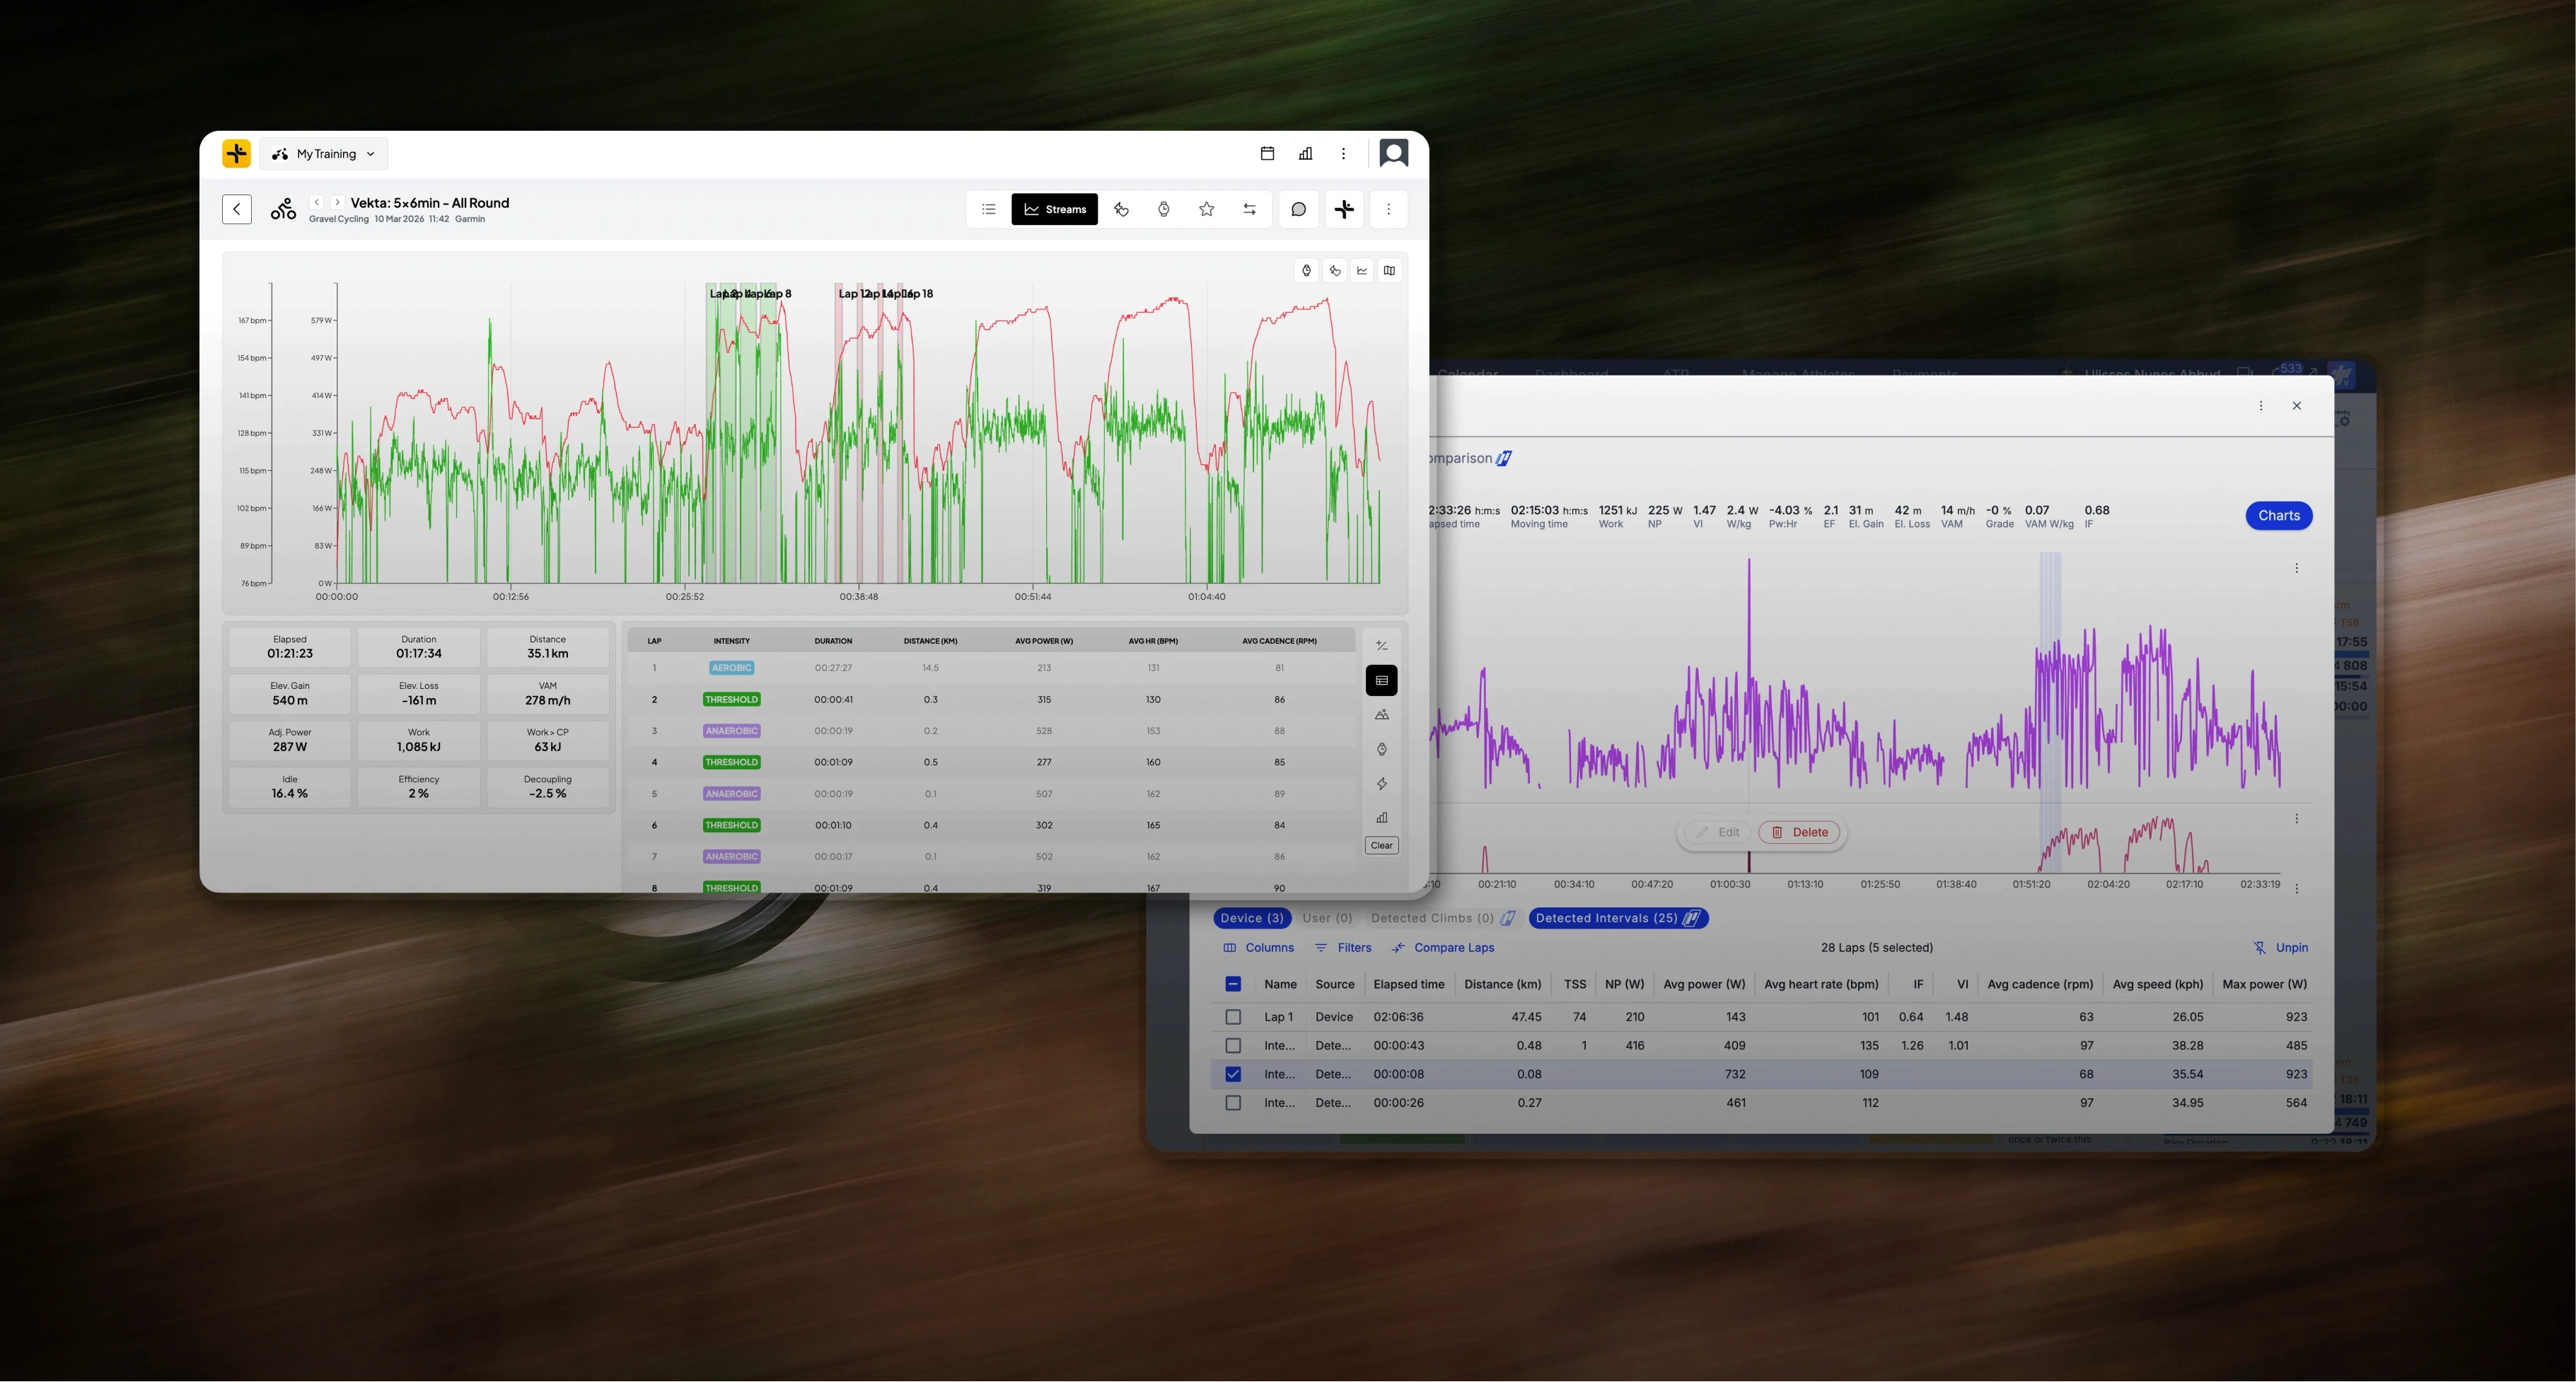Open the user profile avatar

click(x=1393, y=153)
